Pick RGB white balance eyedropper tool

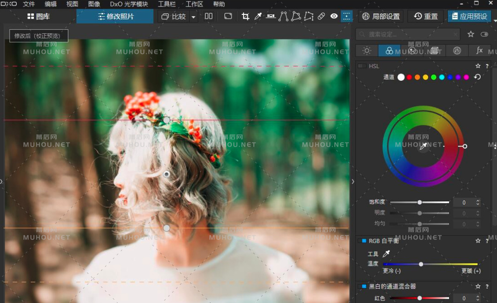386,254
